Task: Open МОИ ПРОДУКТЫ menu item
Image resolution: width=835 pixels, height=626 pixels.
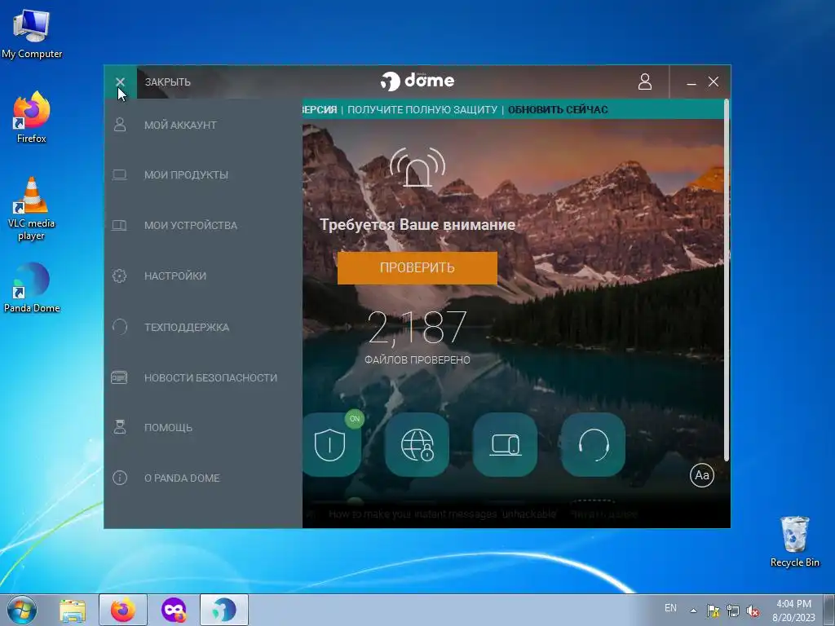Action: click(x=203, y=175)
